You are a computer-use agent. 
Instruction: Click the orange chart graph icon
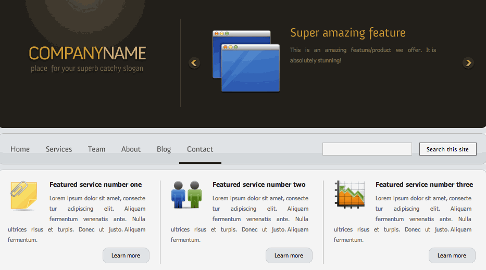350,195
